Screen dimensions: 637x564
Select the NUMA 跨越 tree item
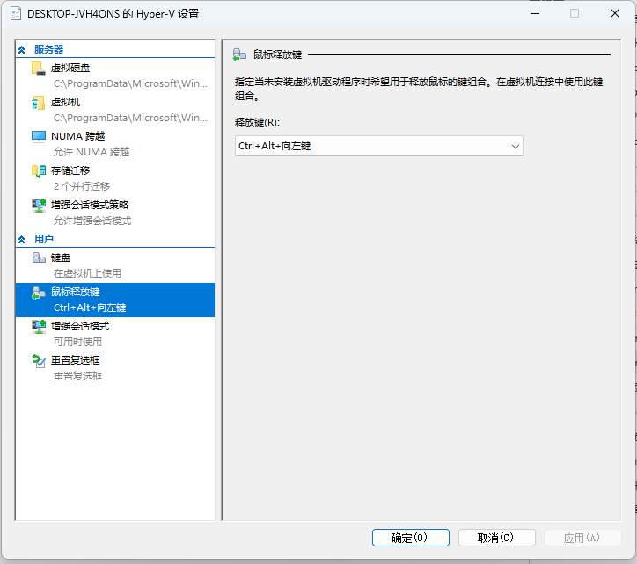point(115,144)
